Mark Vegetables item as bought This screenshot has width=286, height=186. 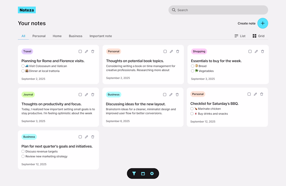193,71
